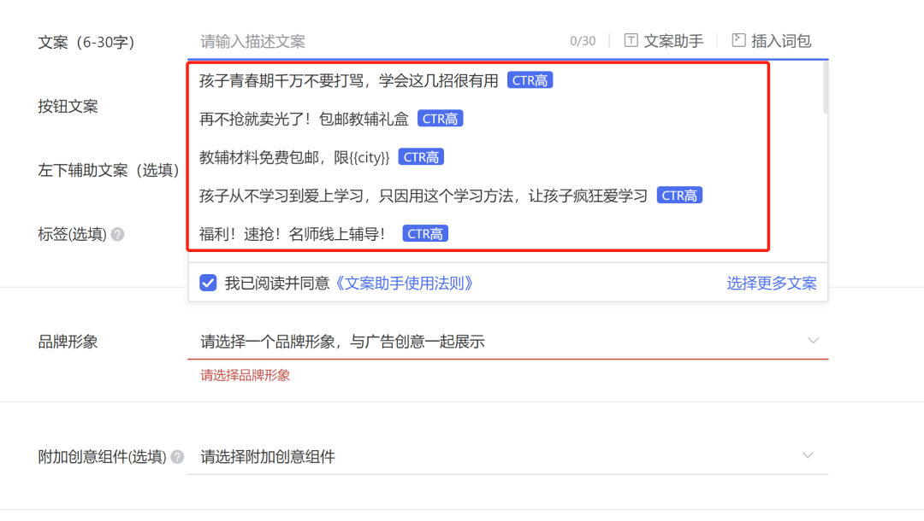Click help icon beside 附加创意组件(选填)

pyautogui.click(x=177, y=457)
